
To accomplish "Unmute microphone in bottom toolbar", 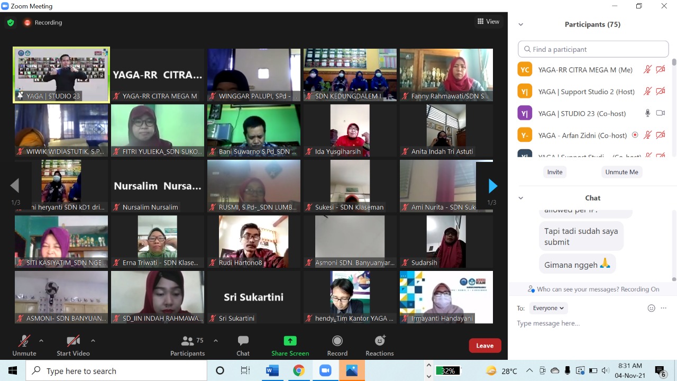I will [24, 341].
